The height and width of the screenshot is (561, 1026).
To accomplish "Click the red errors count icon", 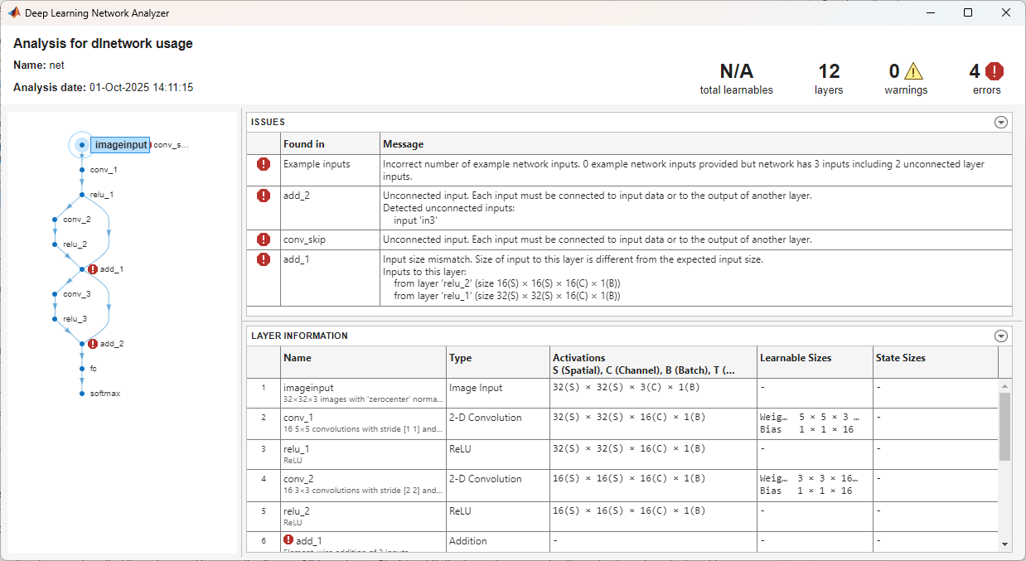I will [995, 71].
